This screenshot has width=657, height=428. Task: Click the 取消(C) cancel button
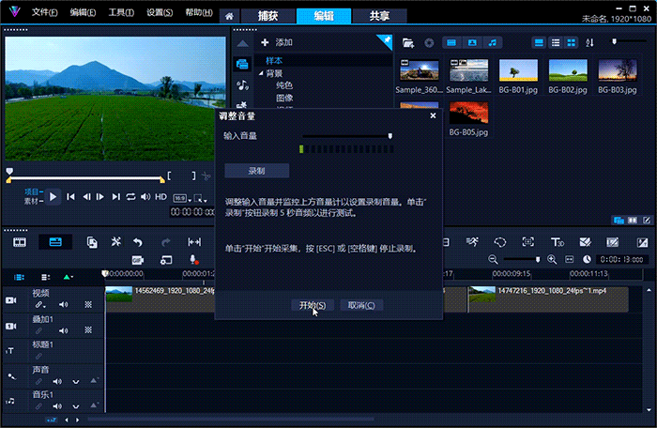(x=361, y=305)
